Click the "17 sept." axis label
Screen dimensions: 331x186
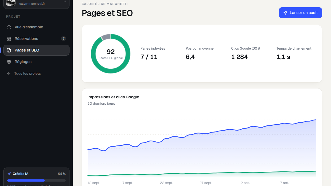tap(127, 183)
